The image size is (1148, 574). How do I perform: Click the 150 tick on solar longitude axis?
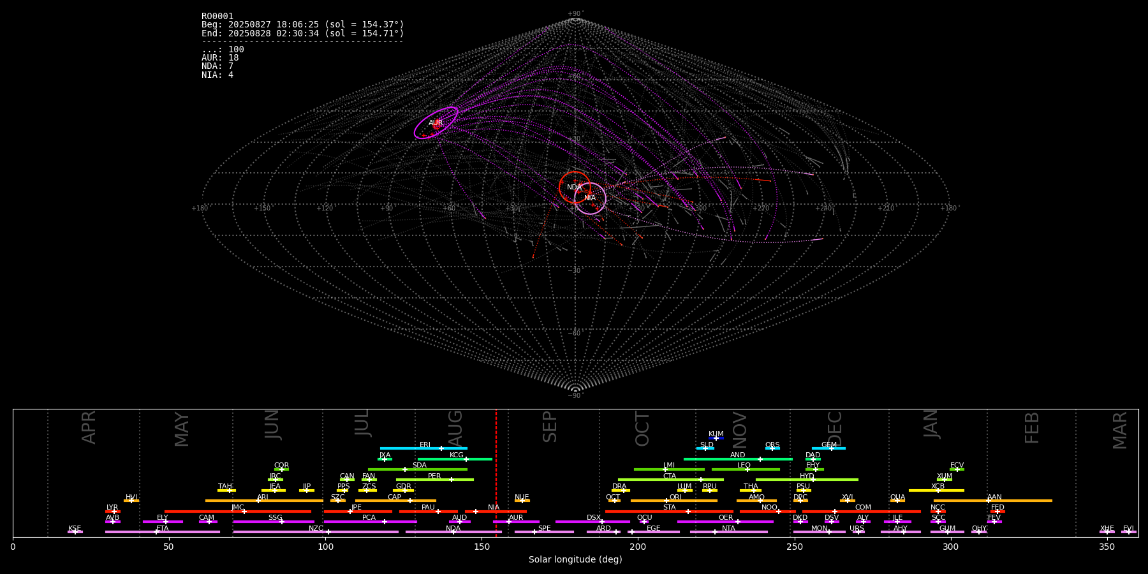tap(482, 547)
